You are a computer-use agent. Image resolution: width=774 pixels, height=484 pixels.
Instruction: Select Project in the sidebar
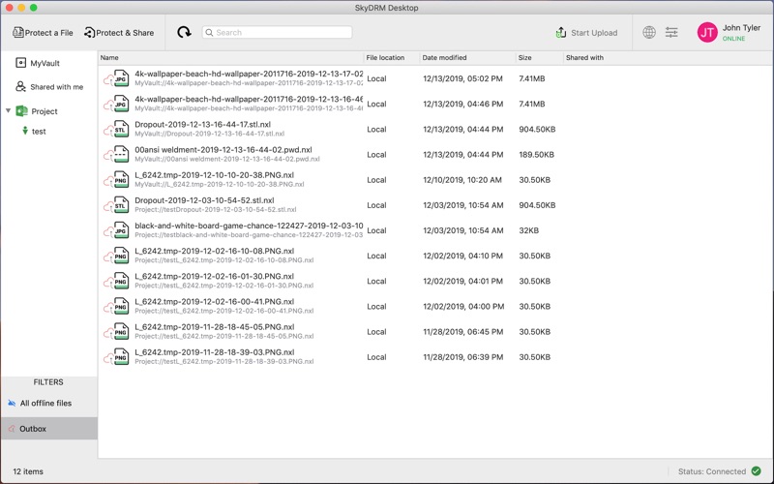pyautogui.click(x=45, y=111)
